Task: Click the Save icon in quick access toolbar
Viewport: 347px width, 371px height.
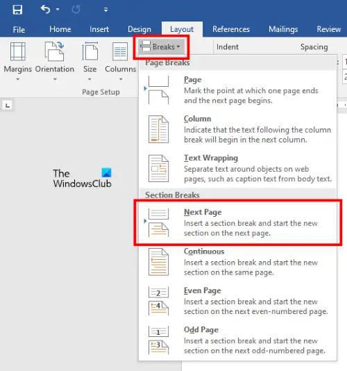Action: (x=17, y=10)
